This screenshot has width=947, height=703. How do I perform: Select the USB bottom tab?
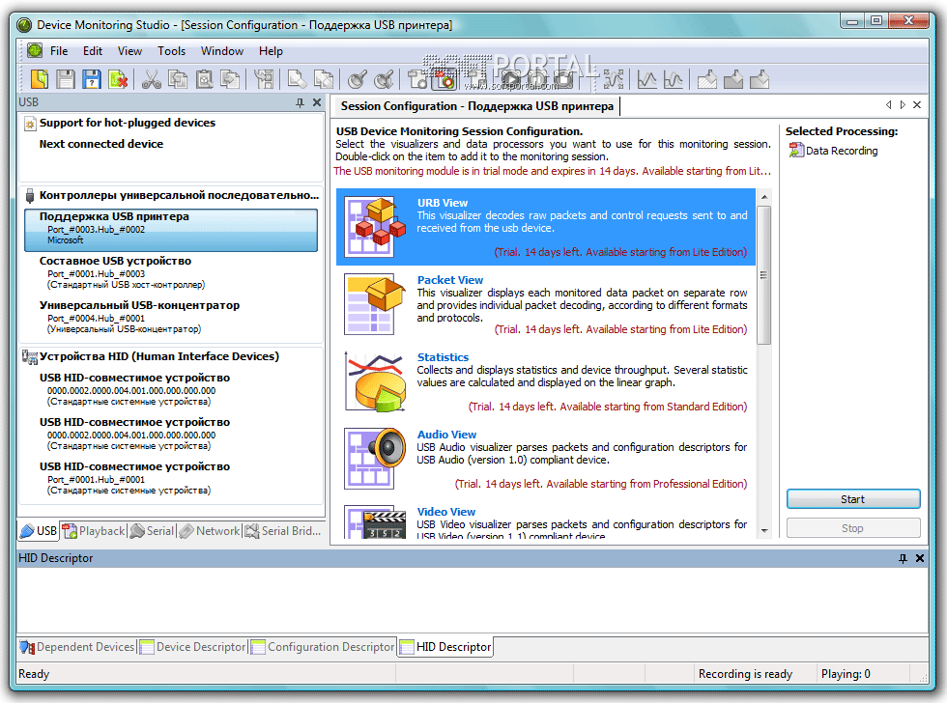39,531
